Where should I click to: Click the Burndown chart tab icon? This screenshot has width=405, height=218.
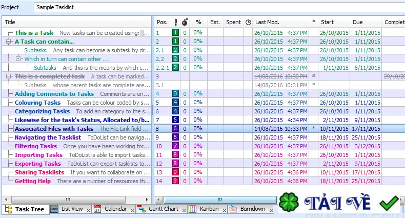(233, 209)
